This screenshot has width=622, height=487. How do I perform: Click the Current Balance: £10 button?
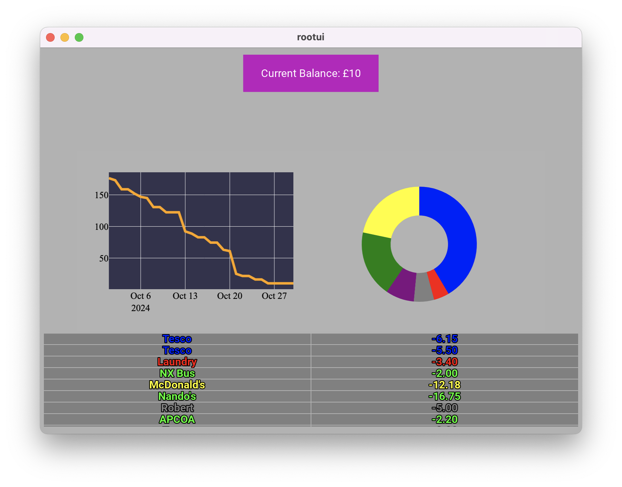pos(311,73)
